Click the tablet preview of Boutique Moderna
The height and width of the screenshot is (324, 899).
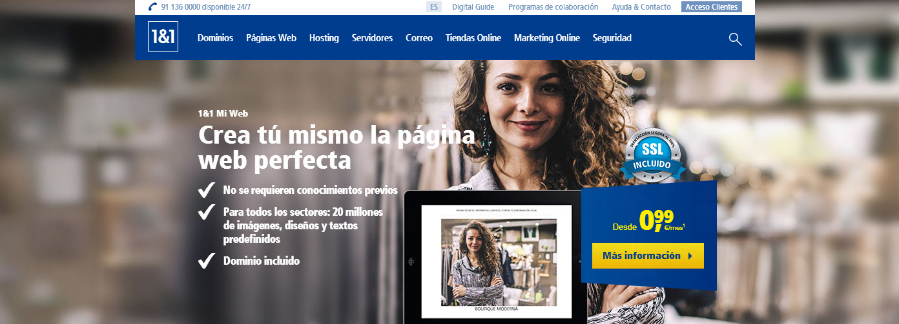pyautogui.click(x=496, y=258)
